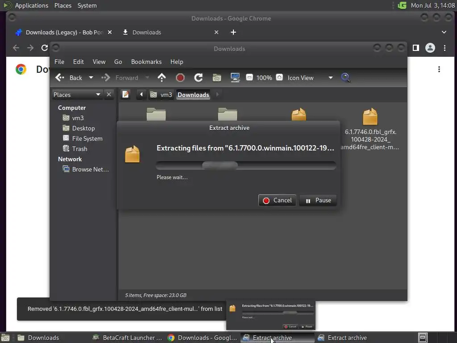Select the Downloads path-bar segment
The image size is (457, 343).
click(x=193, y=95)
